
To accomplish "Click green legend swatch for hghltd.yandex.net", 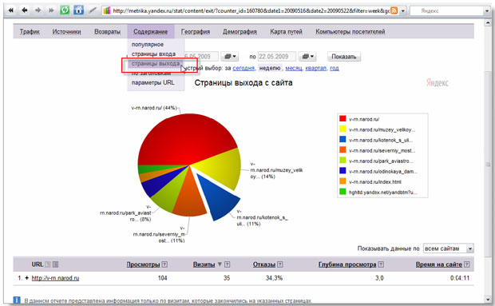I will [x=343, y=192].
